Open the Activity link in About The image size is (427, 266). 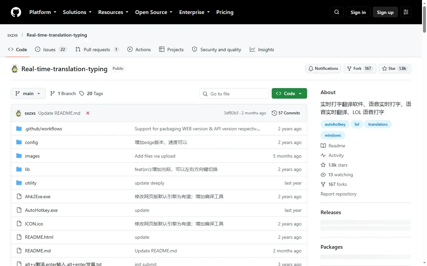(332, 155)
